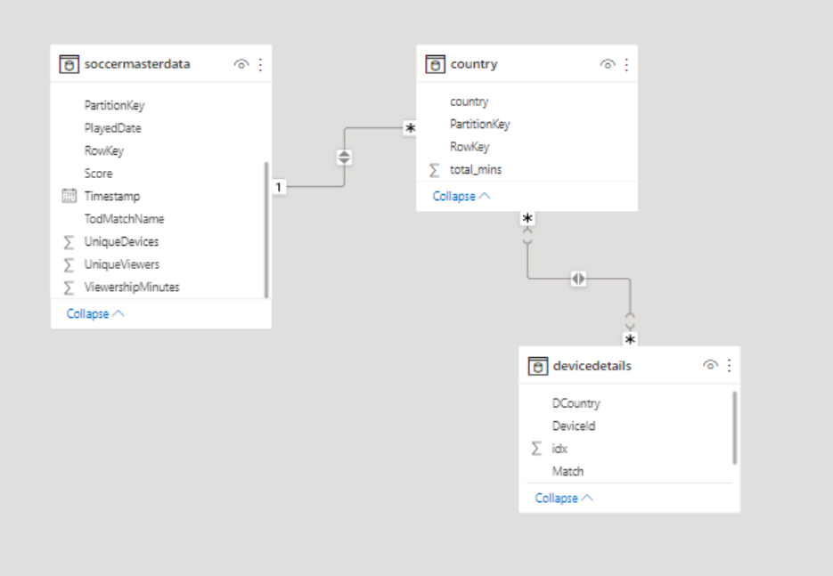Click the sigma icon beside UniqueDevices
833x576 pixels.
coord(69,242)
